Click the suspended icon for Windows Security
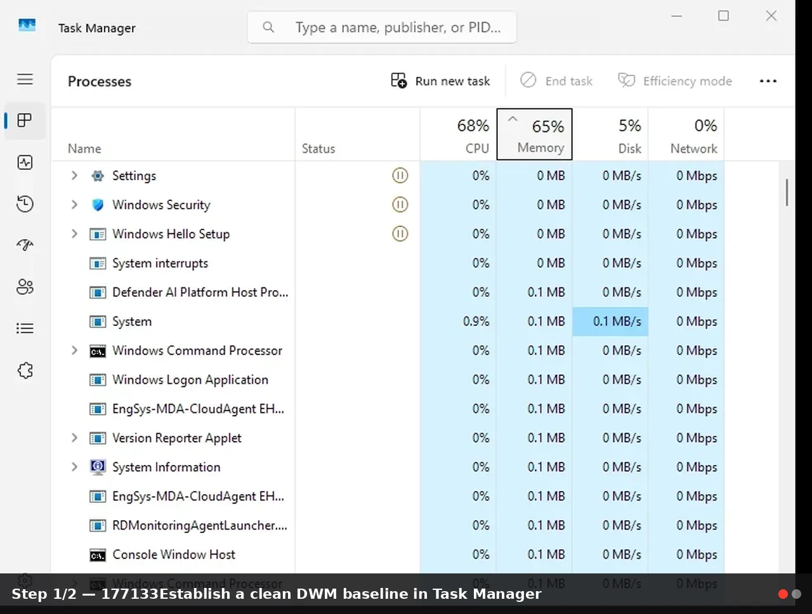This screenshot has width=812, height=614. coord(400,205)
